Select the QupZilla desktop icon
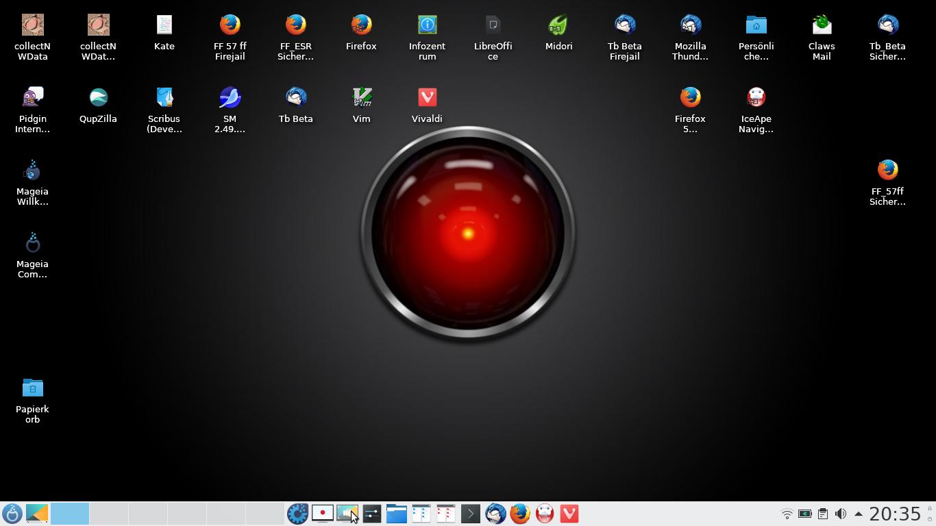The width and height of the screenshot is (936, 526). click(98, 105)
